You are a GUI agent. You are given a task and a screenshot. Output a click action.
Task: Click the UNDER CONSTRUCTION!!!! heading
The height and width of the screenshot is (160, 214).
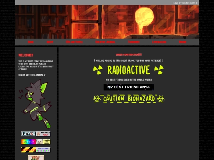(129, 55)
